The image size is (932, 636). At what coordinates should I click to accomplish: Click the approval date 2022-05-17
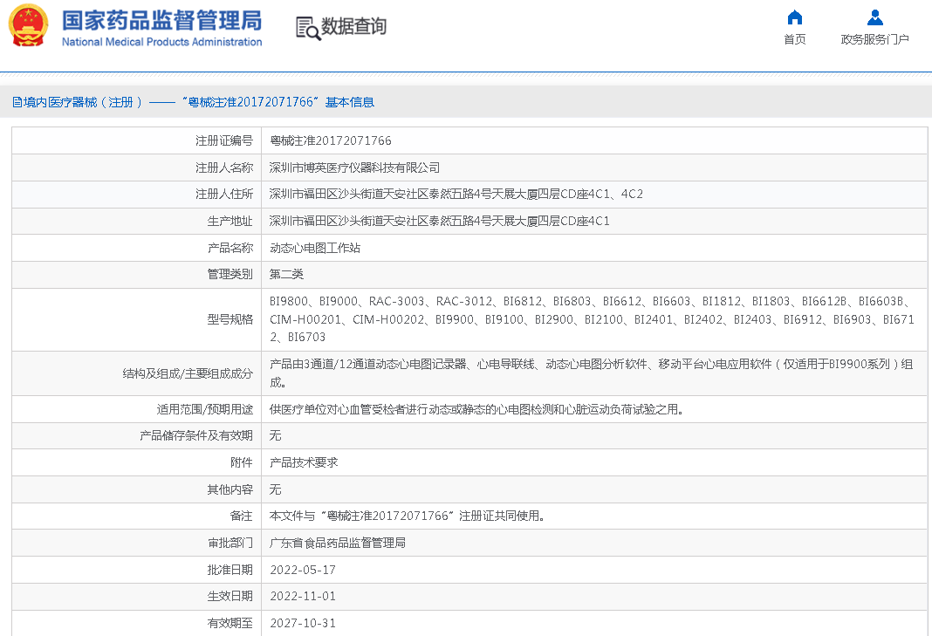point(302,570)
